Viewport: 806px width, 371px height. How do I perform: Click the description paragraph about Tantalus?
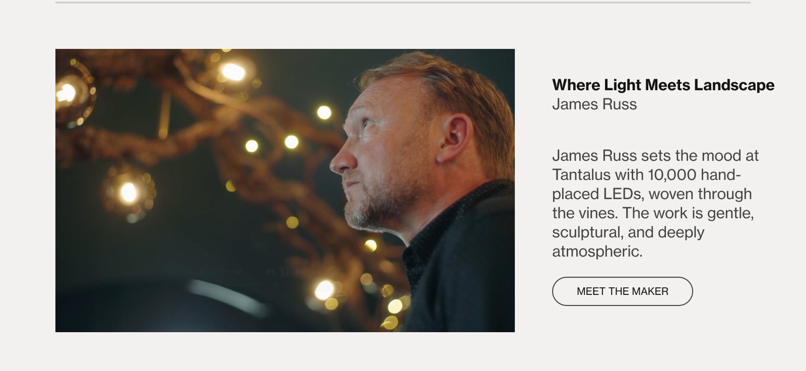tap(655, 203)
